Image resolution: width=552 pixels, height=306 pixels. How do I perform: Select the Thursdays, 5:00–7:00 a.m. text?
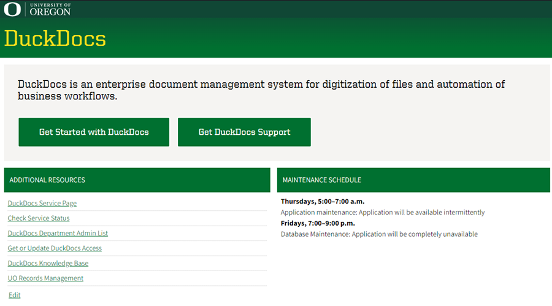click(x=323, y=201)
